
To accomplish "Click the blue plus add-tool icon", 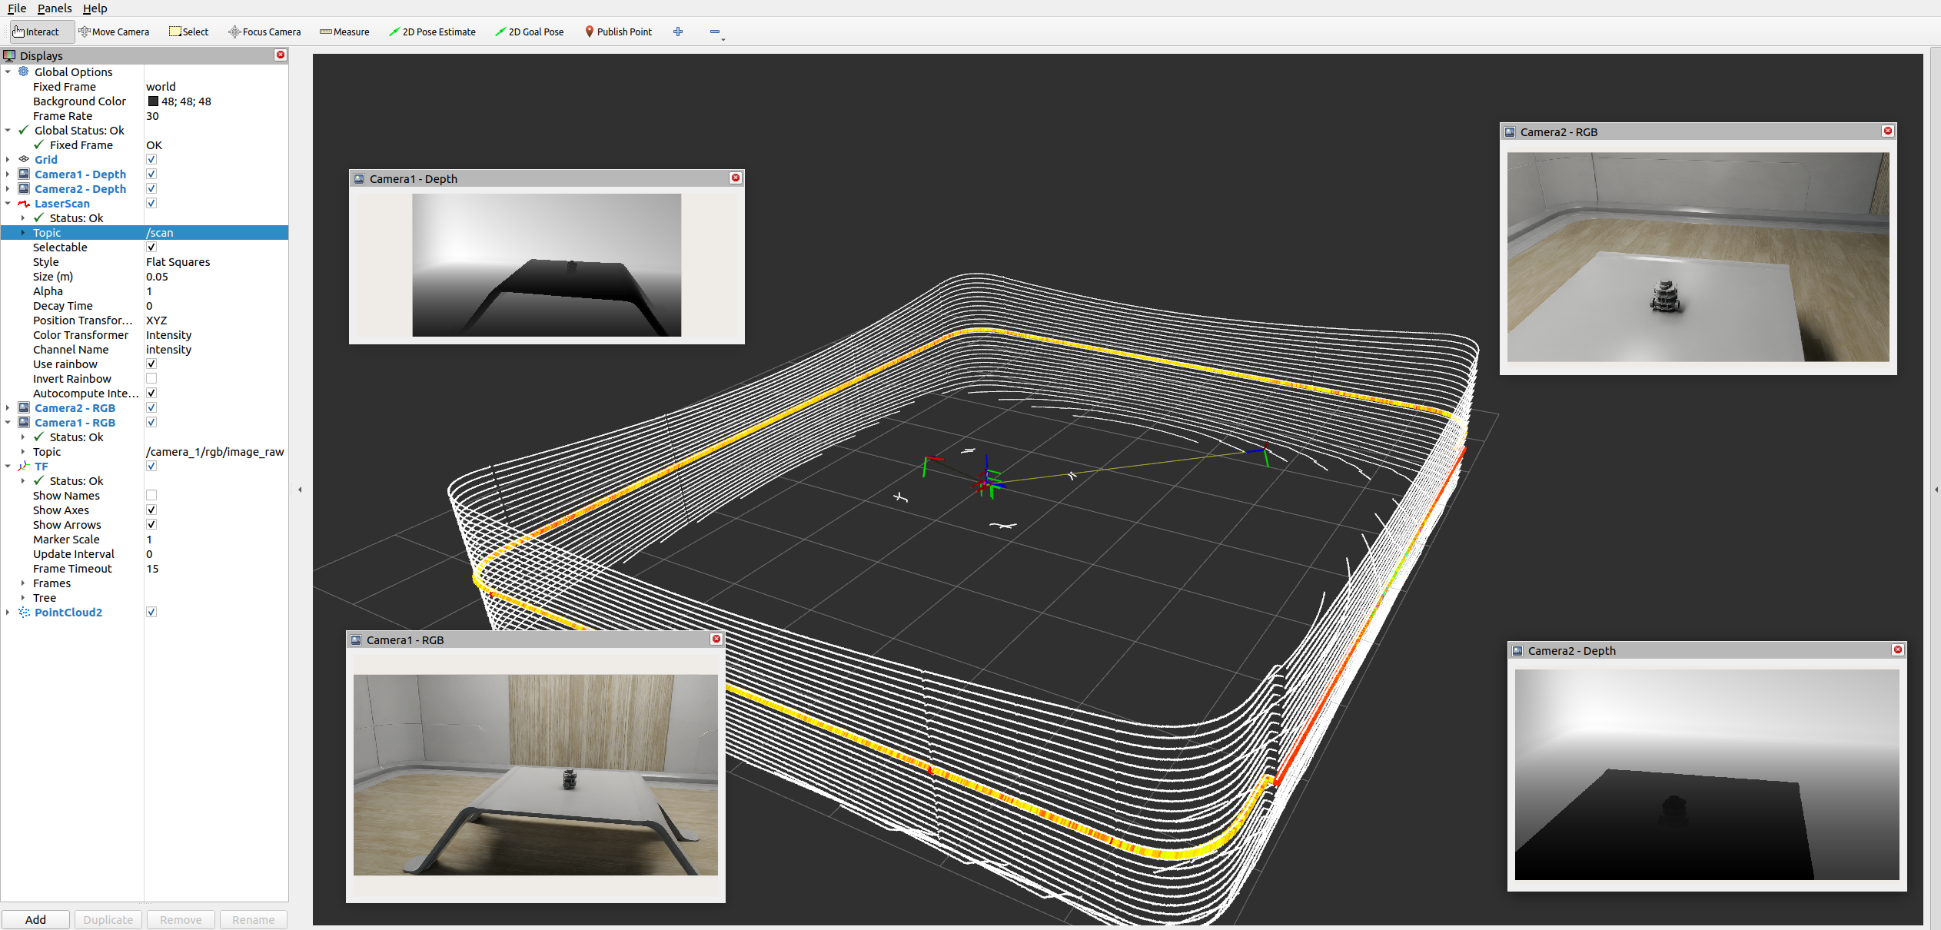I will click(x=678, y=32).
